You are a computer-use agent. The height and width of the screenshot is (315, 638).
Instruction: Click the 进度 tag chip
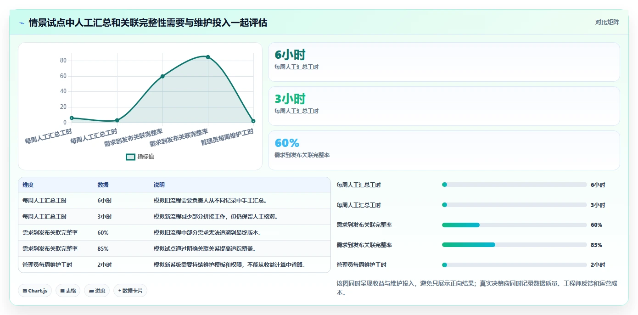coord(97,291)
